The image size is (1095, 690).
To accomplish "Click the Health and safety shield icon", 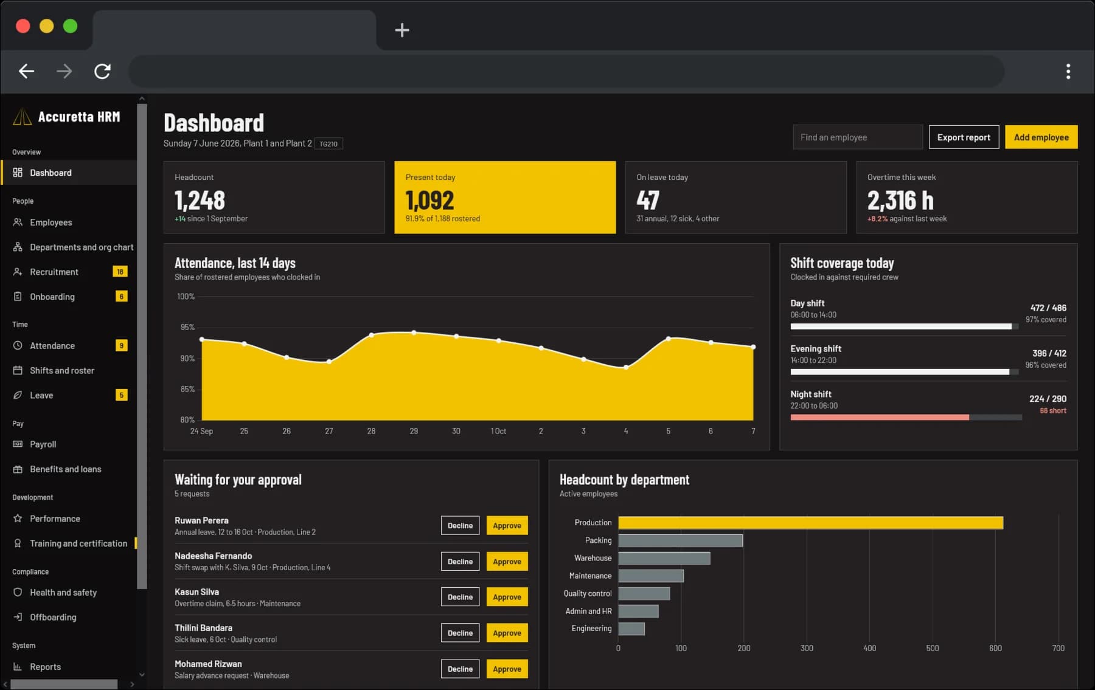I will 18,592.
